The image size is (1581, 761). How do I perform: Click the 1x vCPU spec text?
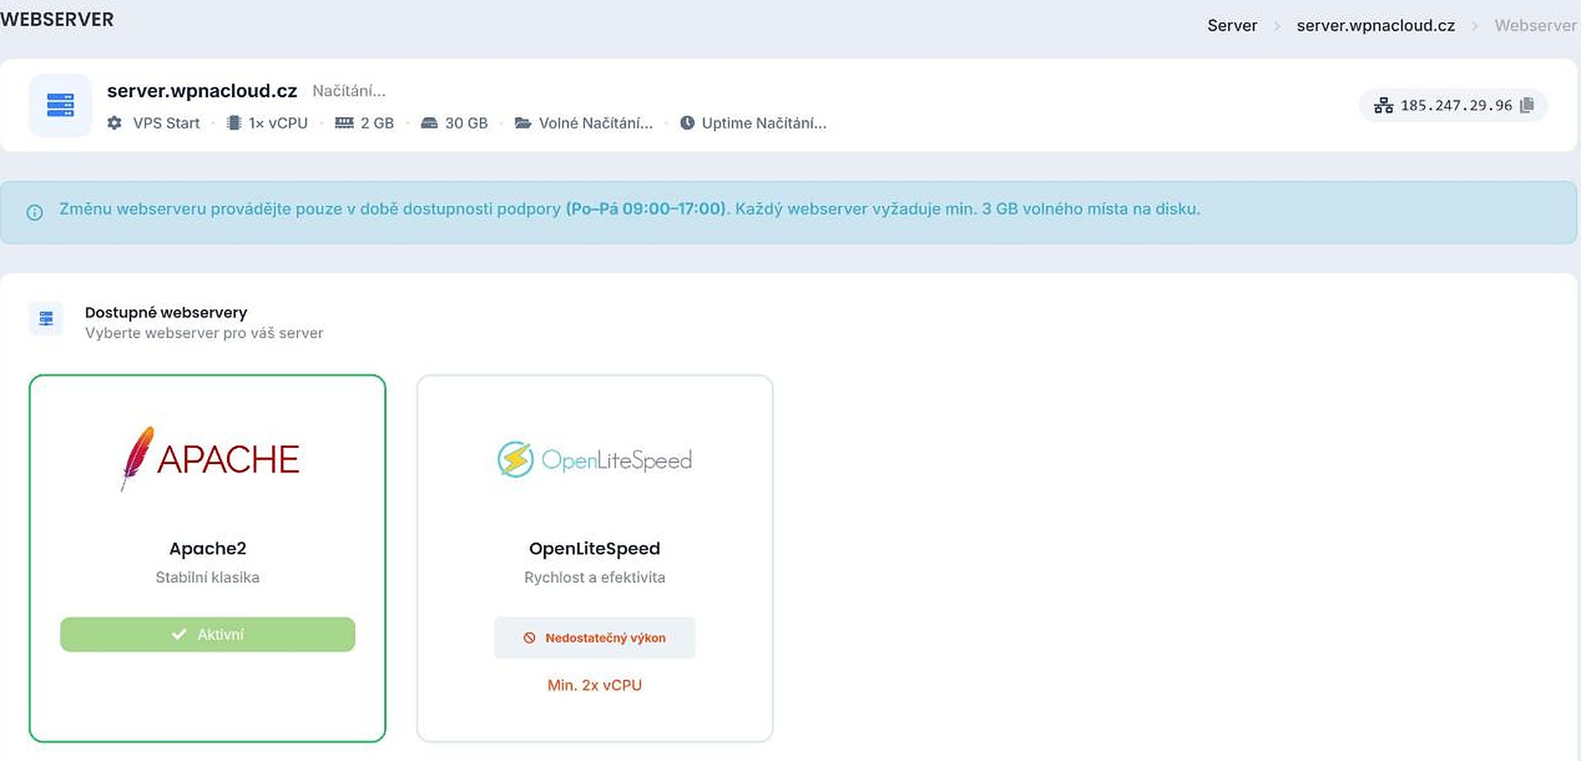pyautogui.click(x=278, y=123)
